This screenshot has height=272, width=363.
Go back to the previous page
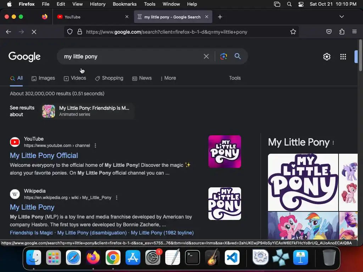pos(9,32)
